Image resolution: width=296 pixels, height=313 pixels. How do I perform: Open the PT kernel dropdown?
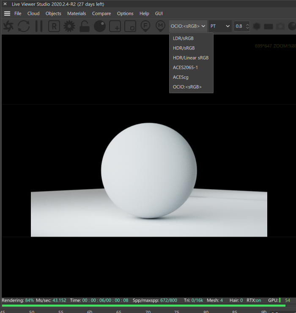coord(220,26)
